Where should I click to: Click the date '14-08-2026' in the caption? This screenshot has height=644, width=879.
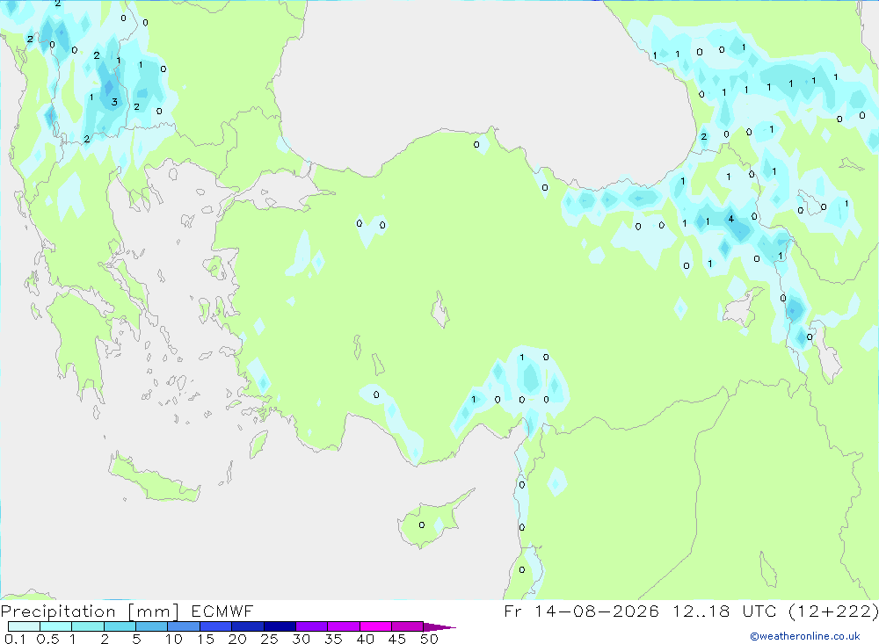(x=597, y=611)
